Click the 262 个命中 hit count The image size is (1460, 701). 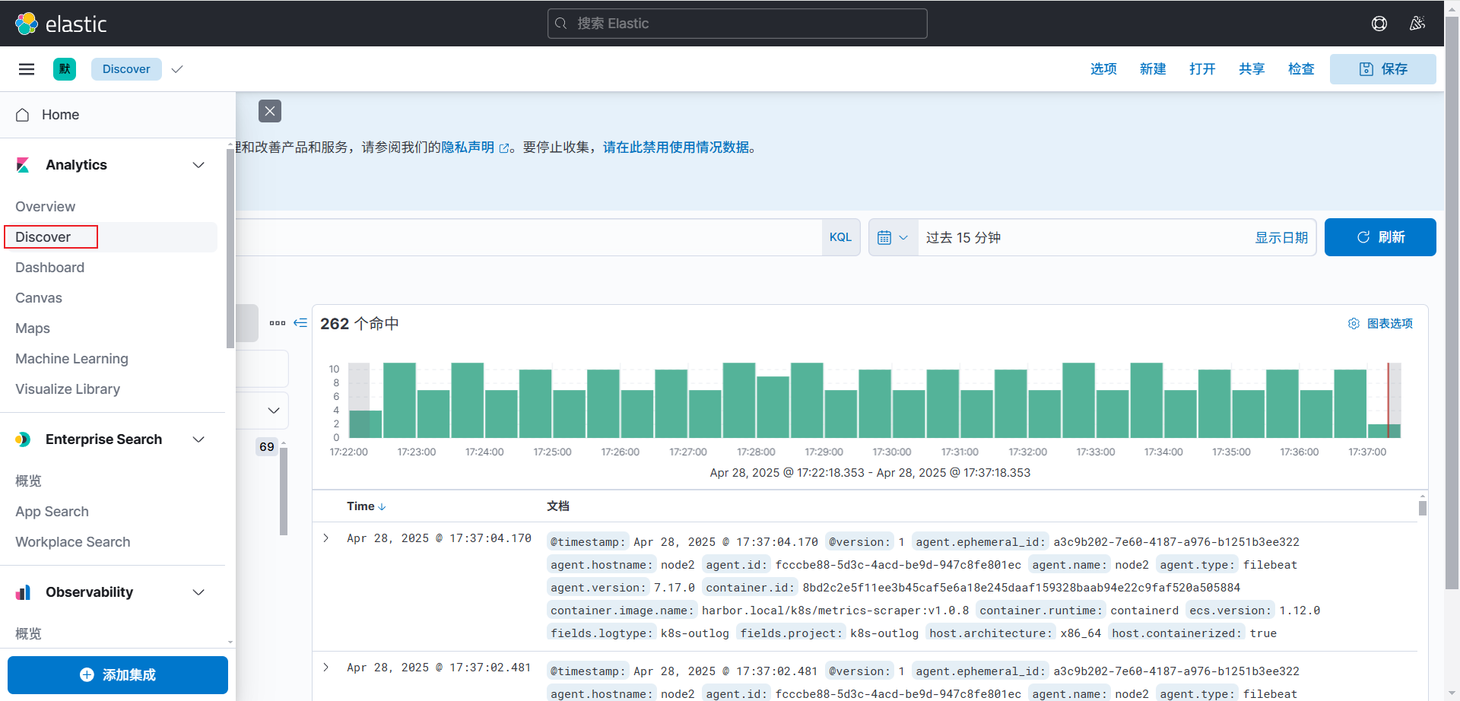(359, 324)
